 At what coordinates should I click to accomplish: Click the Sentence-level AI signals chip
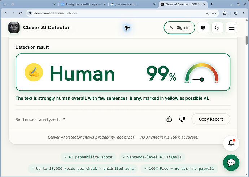pyautogui.click(x=152, y=157)
